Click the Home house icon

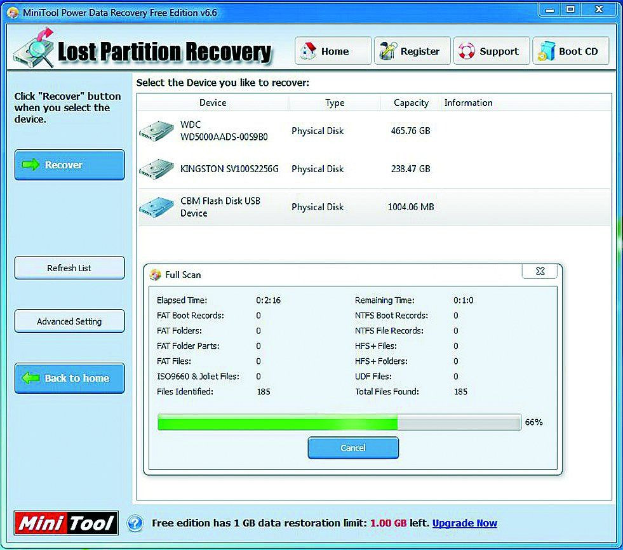[308, 51]
